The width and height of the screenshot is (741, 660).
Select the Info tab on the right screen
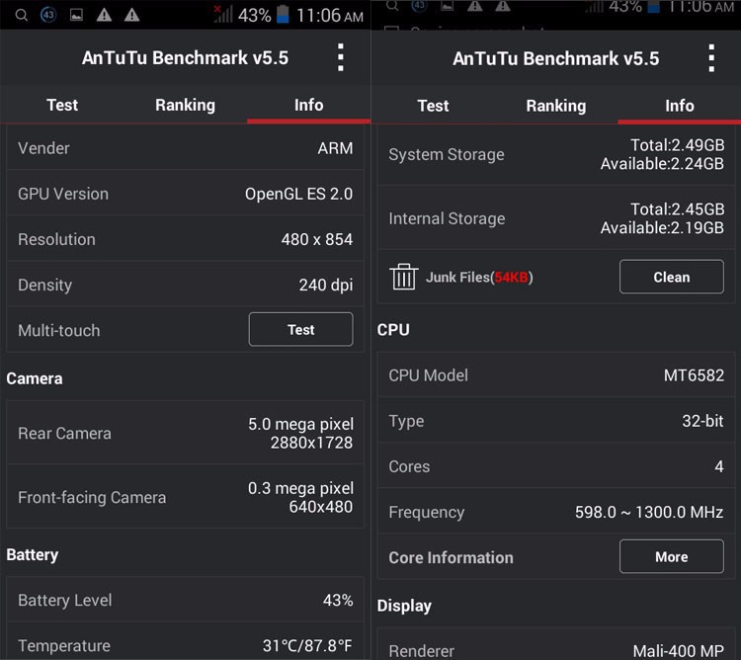click(x=679, y=106)
